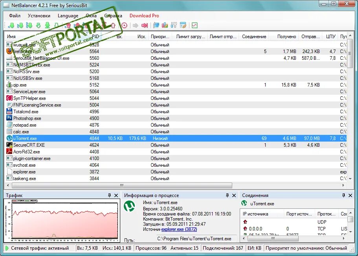
Task: Click the blue windows stack toolbar icon
Action: pos(156,26)
